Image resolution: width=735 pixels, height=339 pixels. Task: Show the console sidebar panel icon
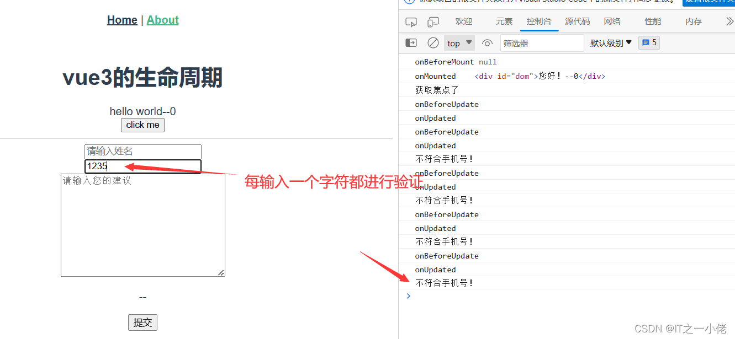[411, 42]
